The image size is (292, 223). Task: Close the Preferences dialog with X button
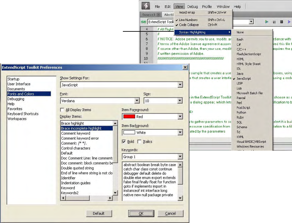coord(185,67)
